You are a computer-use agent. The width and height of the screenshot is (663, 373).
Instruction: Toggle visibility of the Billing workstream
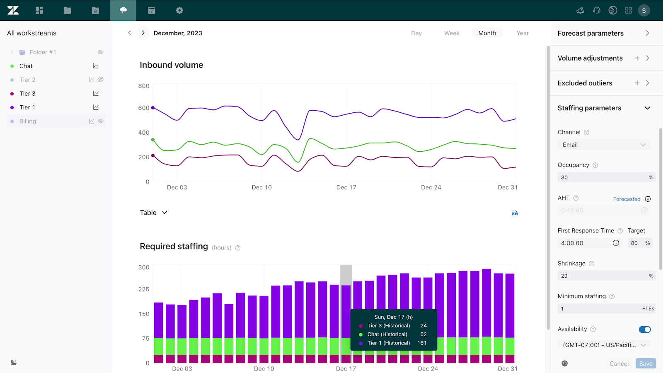click(x=101, y=121)
